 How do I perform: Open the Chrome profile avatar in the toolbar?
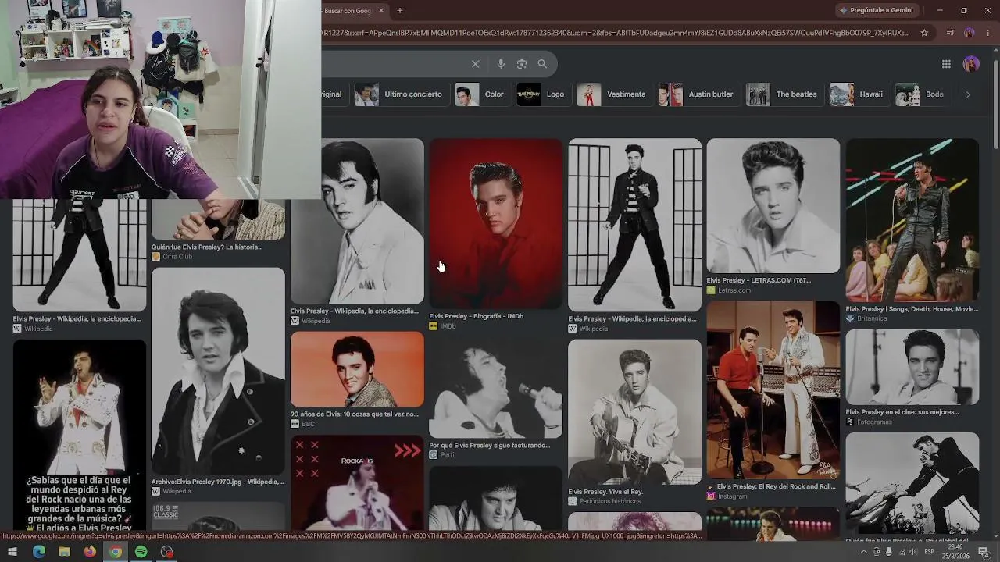[x=970, y=33]
